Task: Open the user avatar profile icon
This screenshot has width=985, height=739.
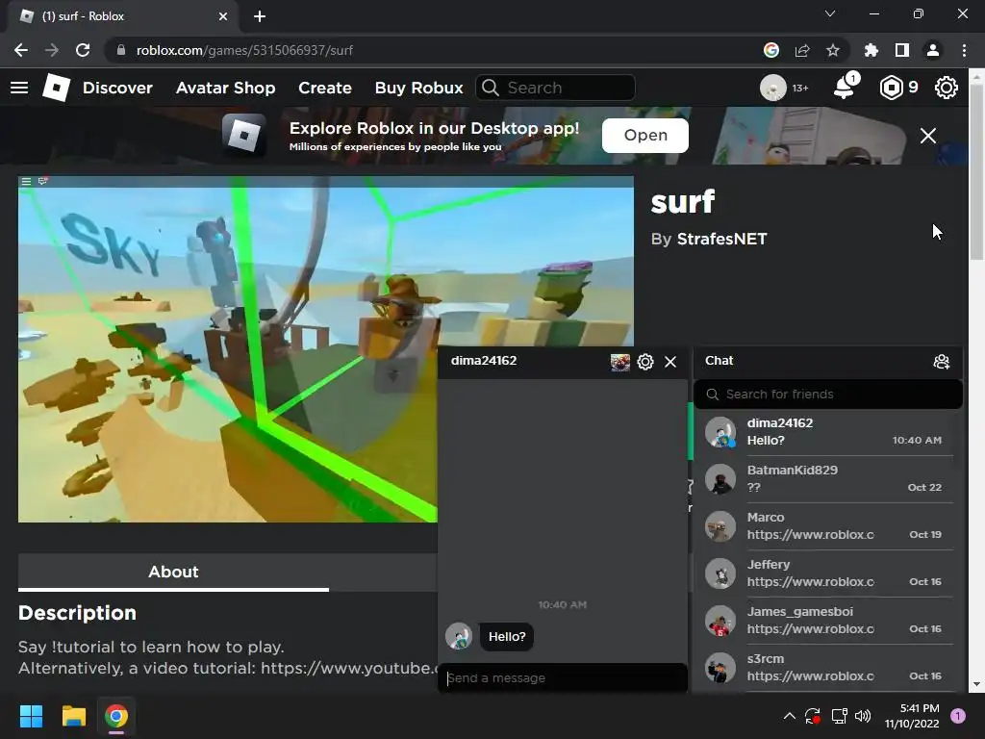Action: 772,88
